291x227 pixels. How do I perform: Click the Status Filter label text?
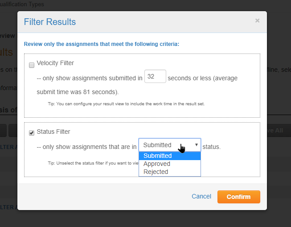53,132
